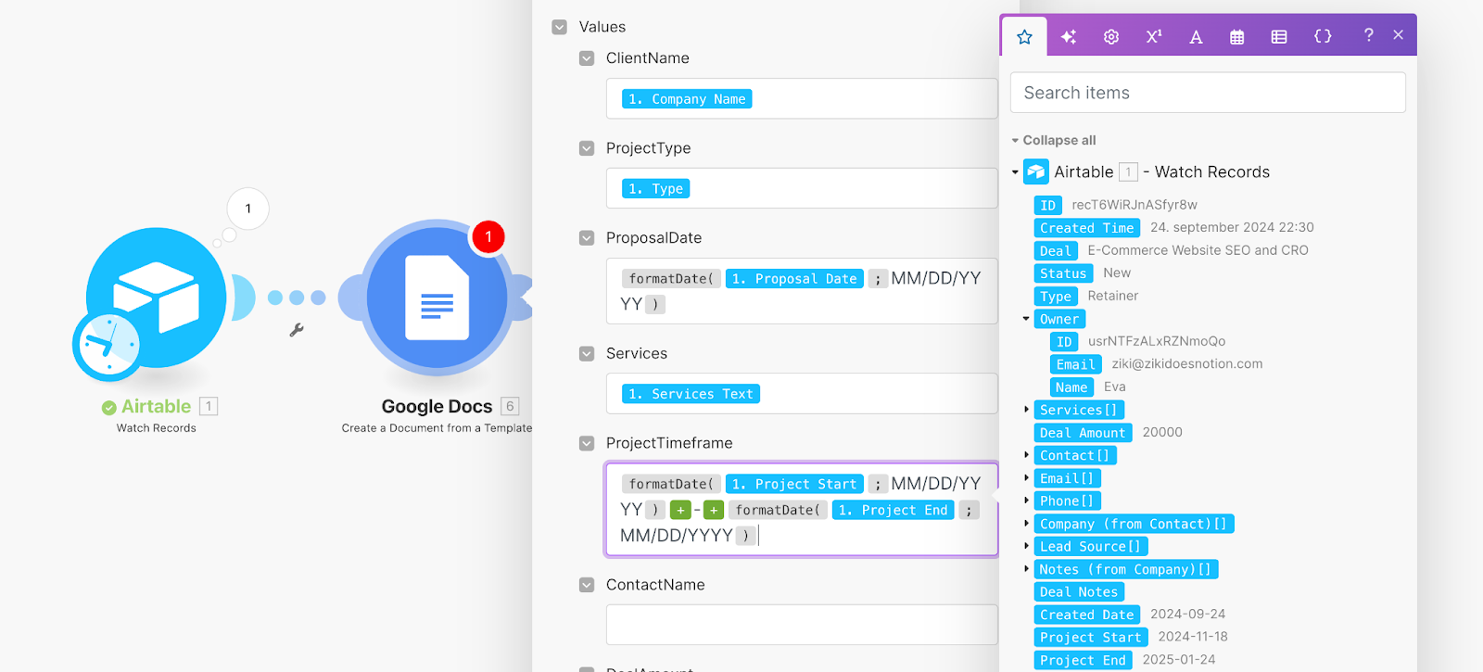Screen dimensions: 1483x672
Task: Insert the Owner Name item
Action: pos(1071,387)
